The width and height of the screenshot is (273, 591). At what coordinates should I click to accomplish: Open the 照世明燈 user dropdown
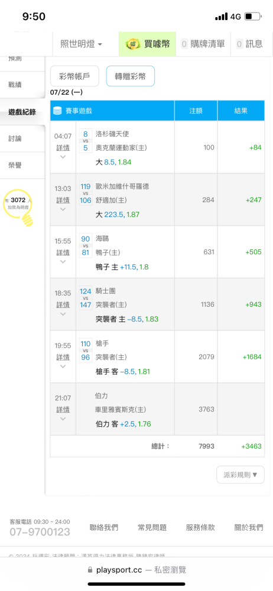pyautogui.click(x=82, y=44)
